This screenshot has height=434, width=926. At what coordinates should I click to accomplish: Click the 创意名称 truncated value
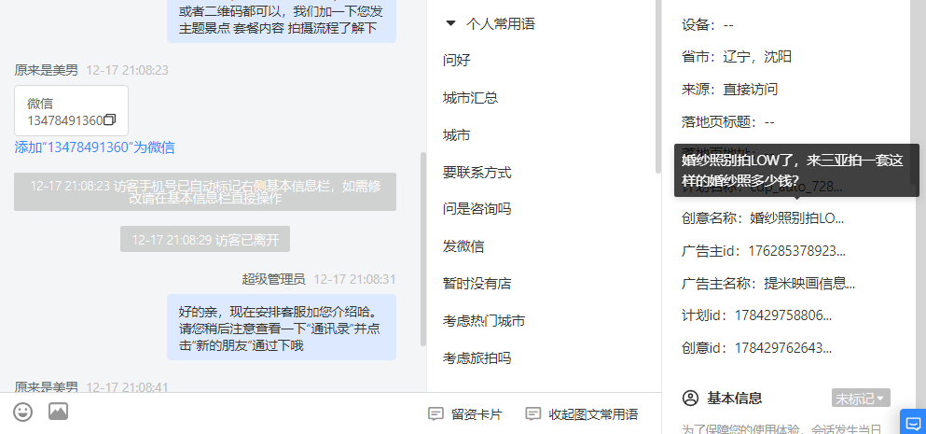(x=796, y=218)
